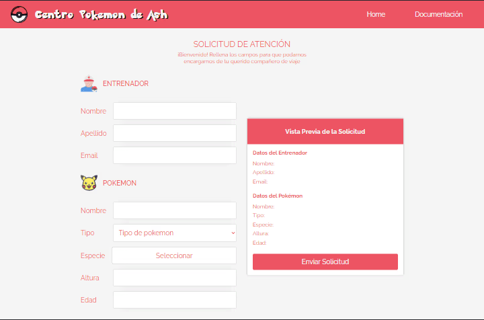Click the ENTRENADOR section heading
Screen dimensions: 484x320
[125, 83]
